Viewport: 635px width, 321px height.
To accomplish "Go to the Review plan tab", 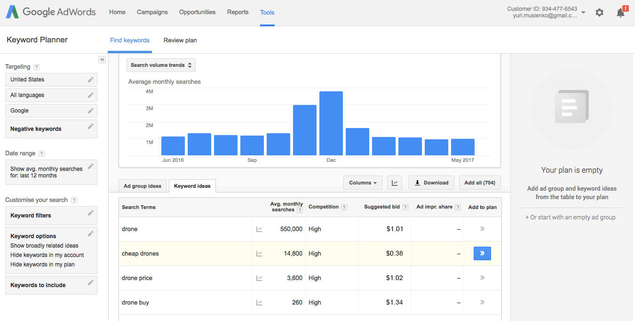I will [x=180, y=40].
